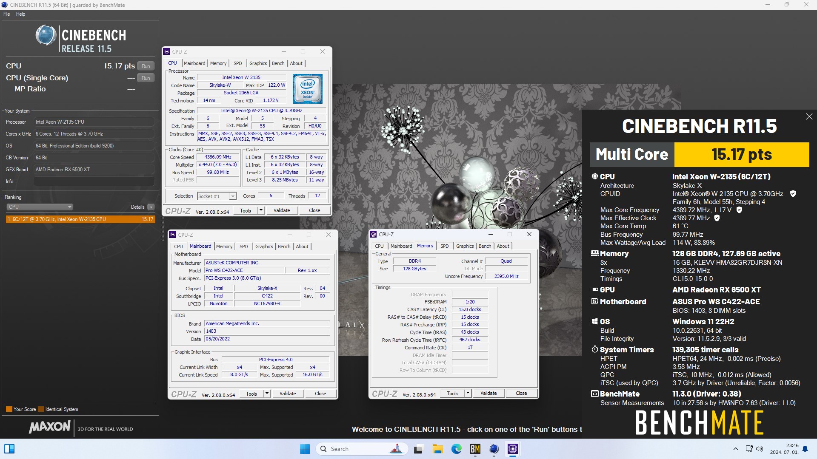The image size is (817, 459).
Task: Click the CPU-Z title icon in Memory window
Action: (x=373, y=234)
